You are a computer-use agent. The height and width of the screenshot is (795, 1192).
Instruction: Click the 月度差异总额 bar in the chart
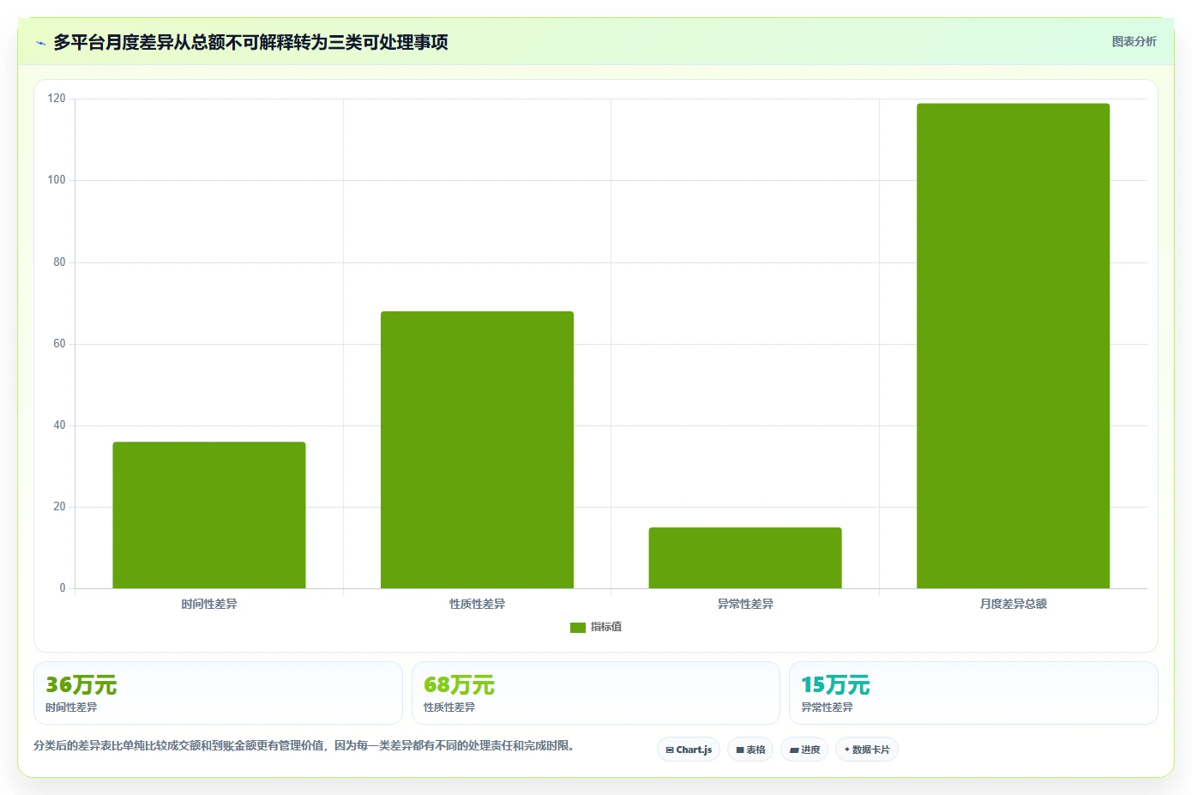(x=1013, y=346)
